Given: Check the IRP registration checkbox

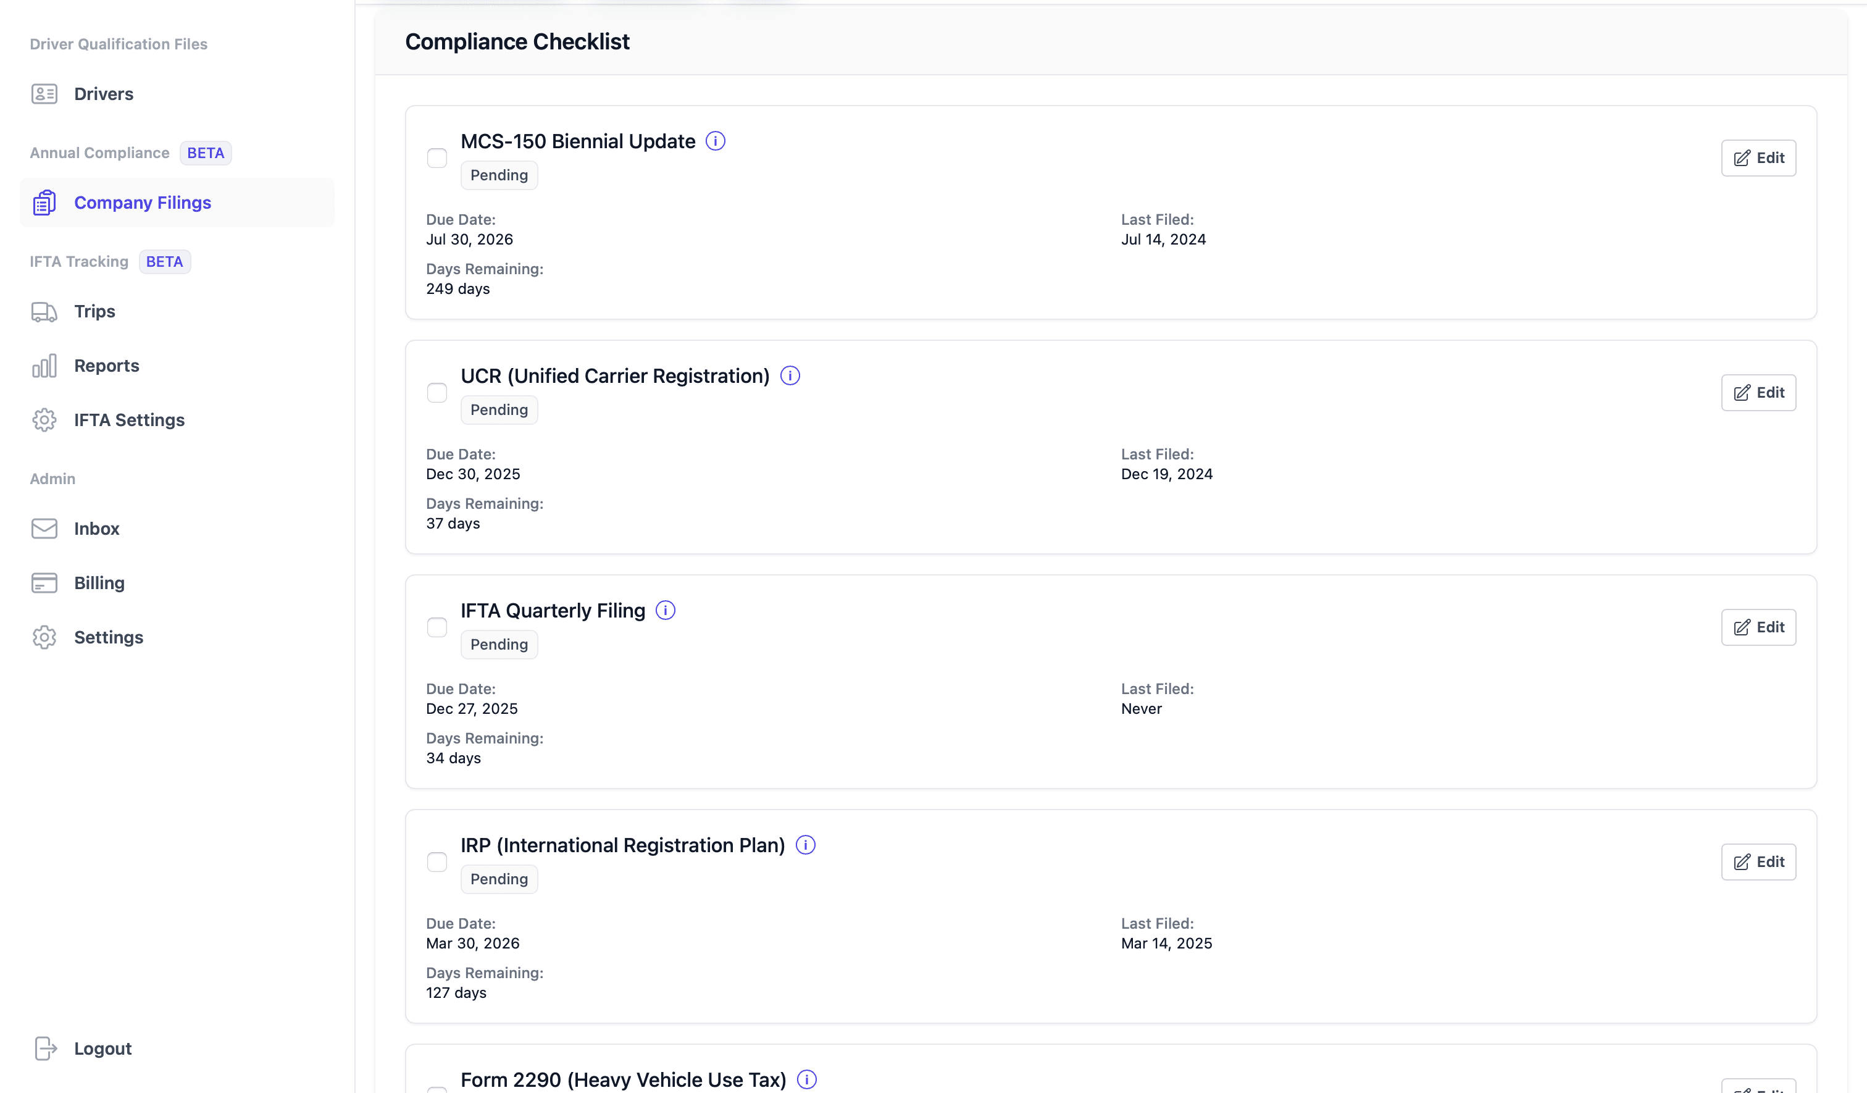Looking at the screenshot, I should (x=437, y=862).
